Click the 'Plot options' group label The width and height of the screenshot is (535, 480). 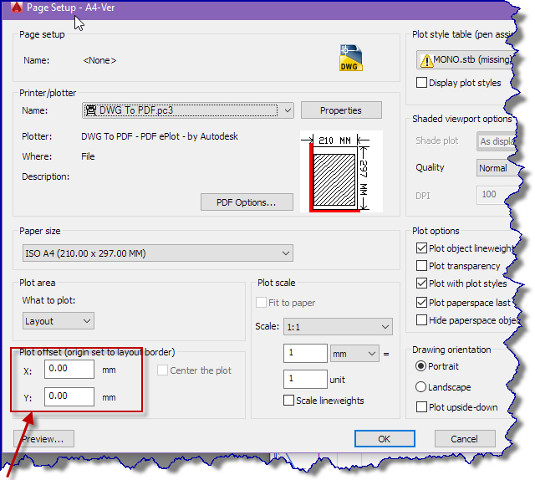(436, 231)
